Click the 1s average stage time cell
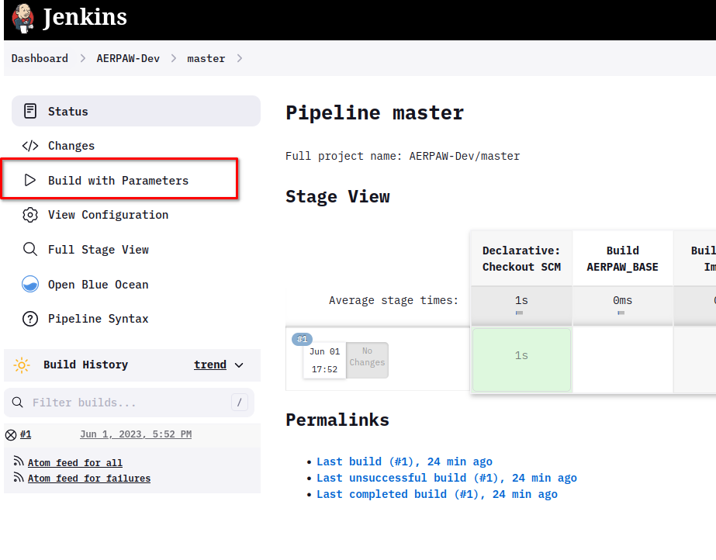 click(521, 306)
